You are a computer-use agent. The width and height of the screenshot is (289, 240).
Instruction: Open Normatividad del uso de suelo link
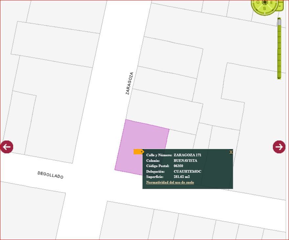[x=170, y=182]
